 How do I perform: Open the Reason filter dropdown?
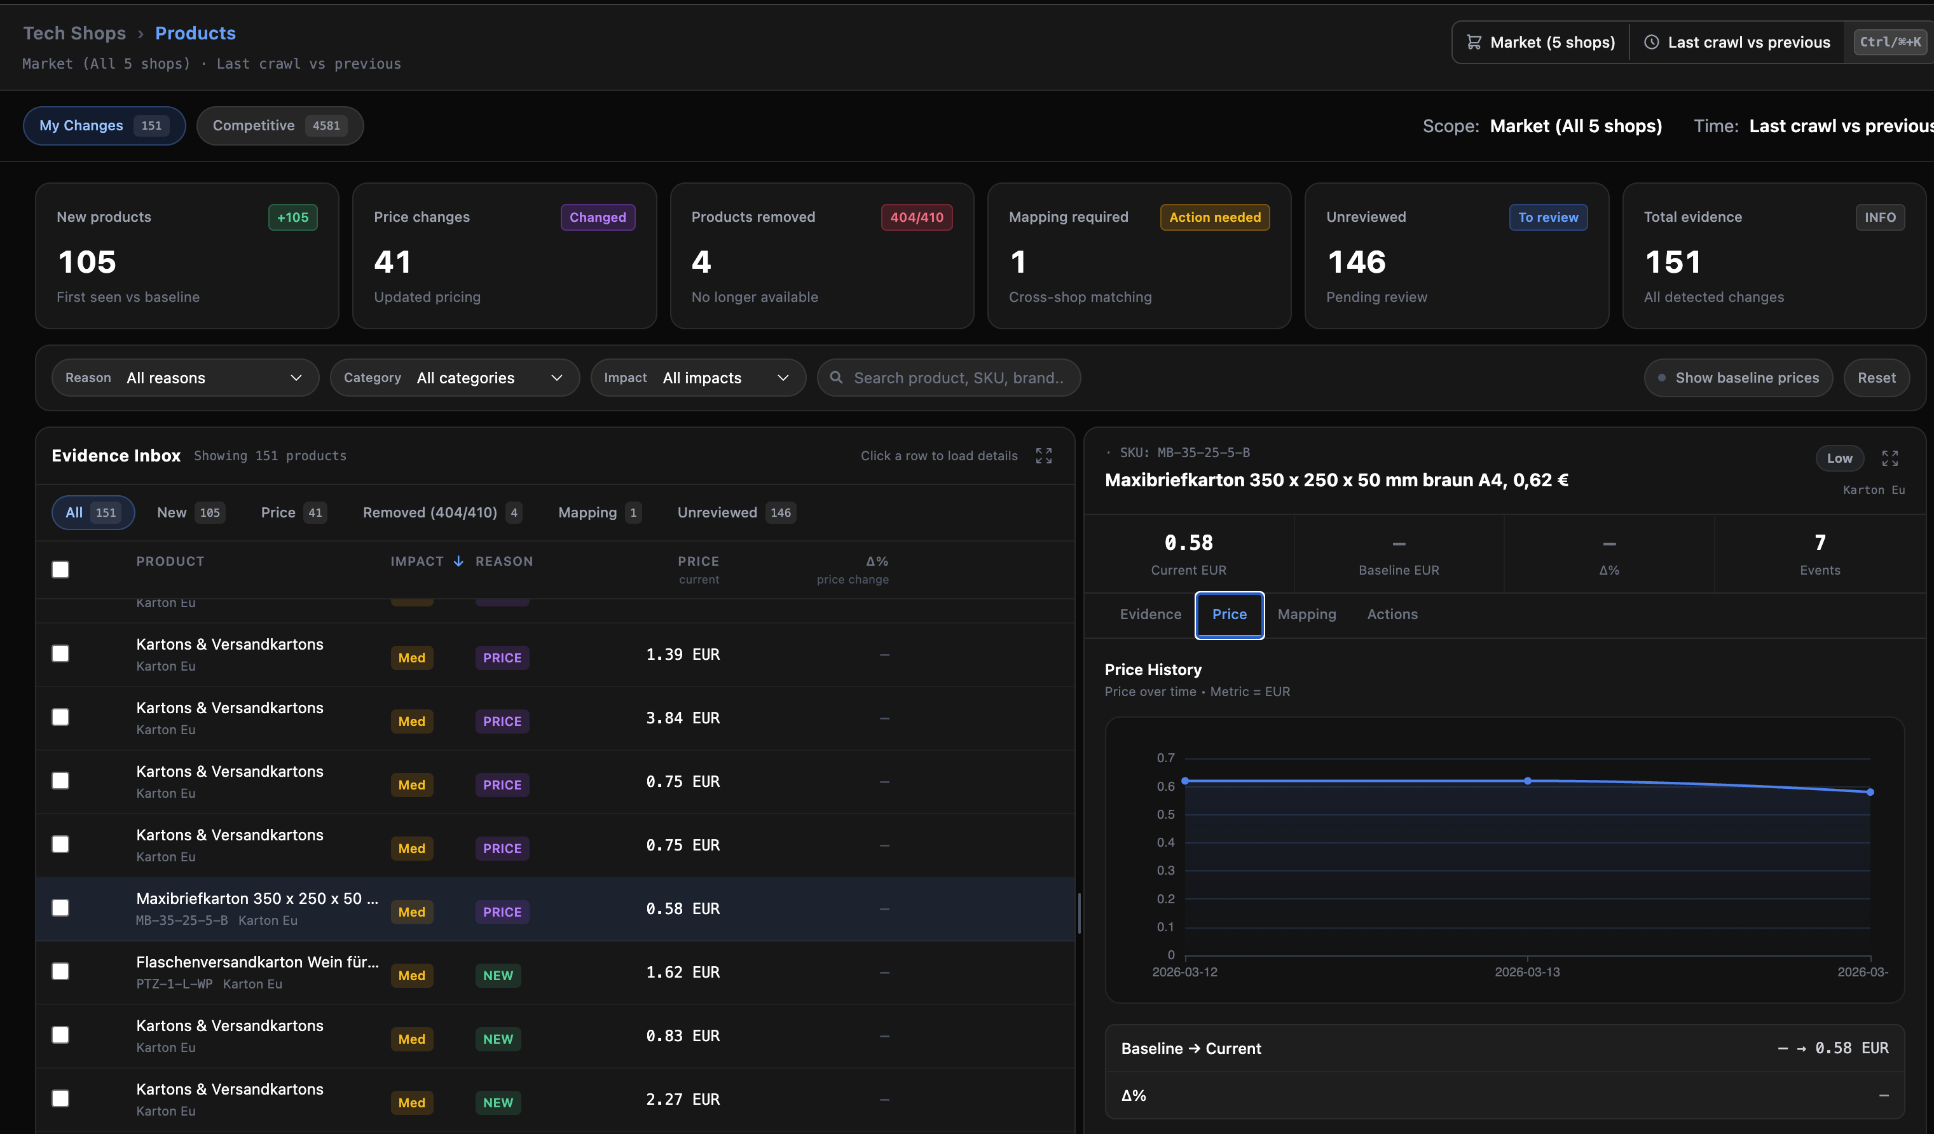coord(184,378)
